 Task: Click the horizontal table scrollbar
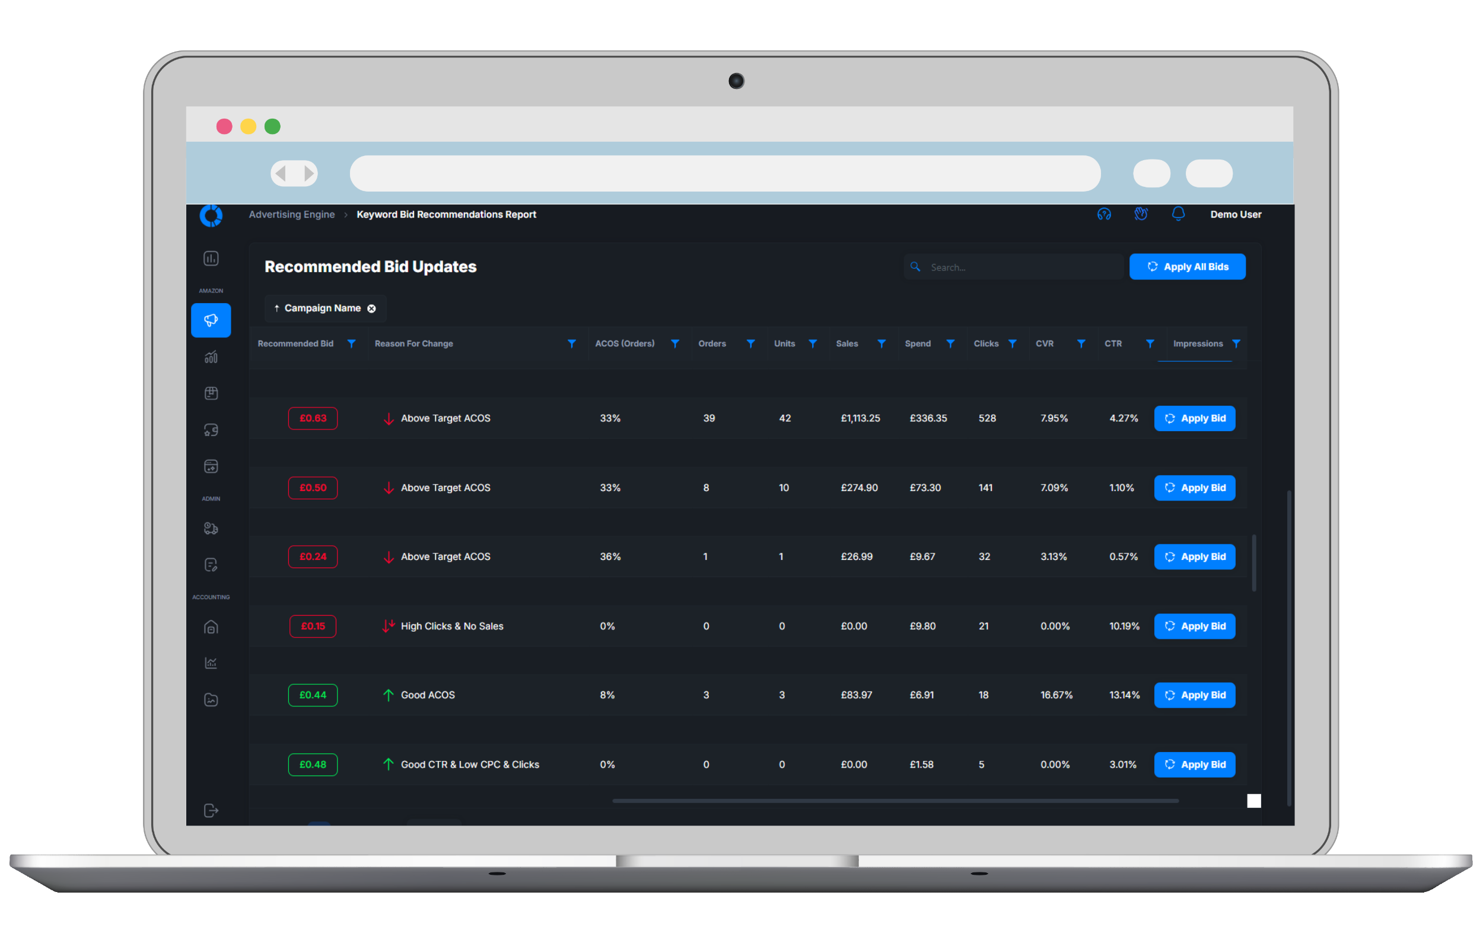click(x=895, y=801)
